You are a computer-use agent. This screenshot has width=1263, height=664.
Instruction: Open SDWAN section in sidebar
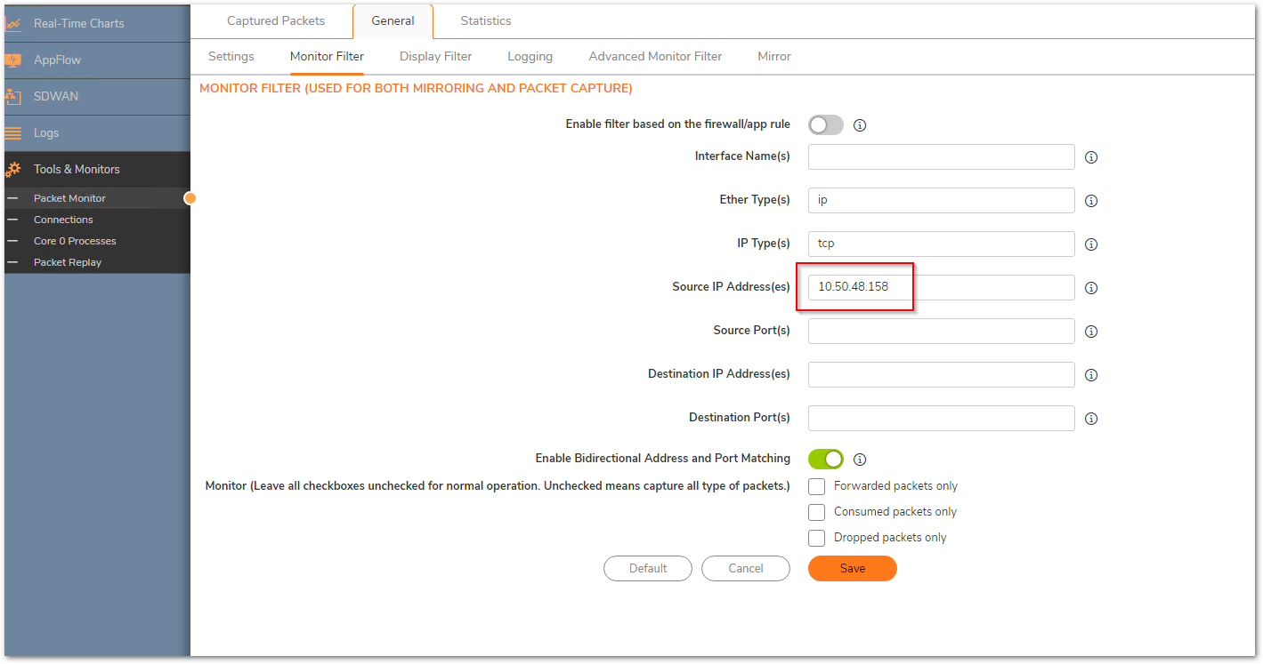pyautogui.click(x=97, y=96)
